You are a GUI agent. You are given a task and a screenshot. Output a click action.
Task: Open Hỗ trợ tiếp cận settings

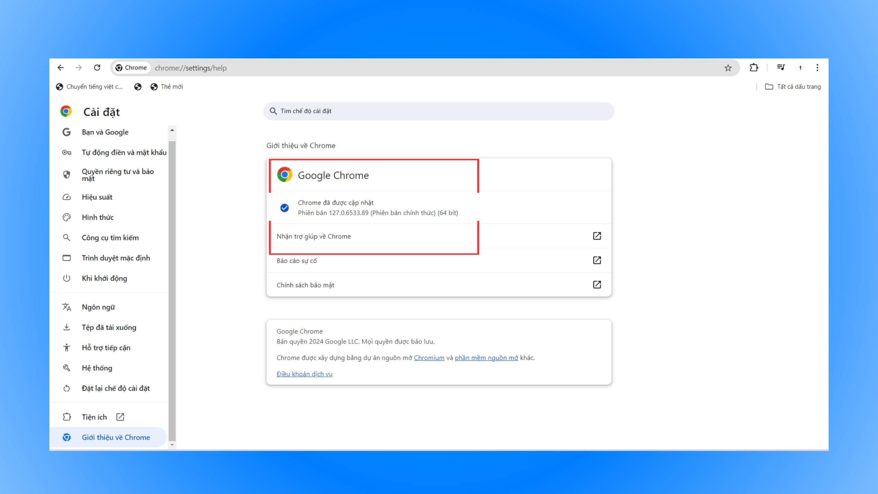[106, 348]
